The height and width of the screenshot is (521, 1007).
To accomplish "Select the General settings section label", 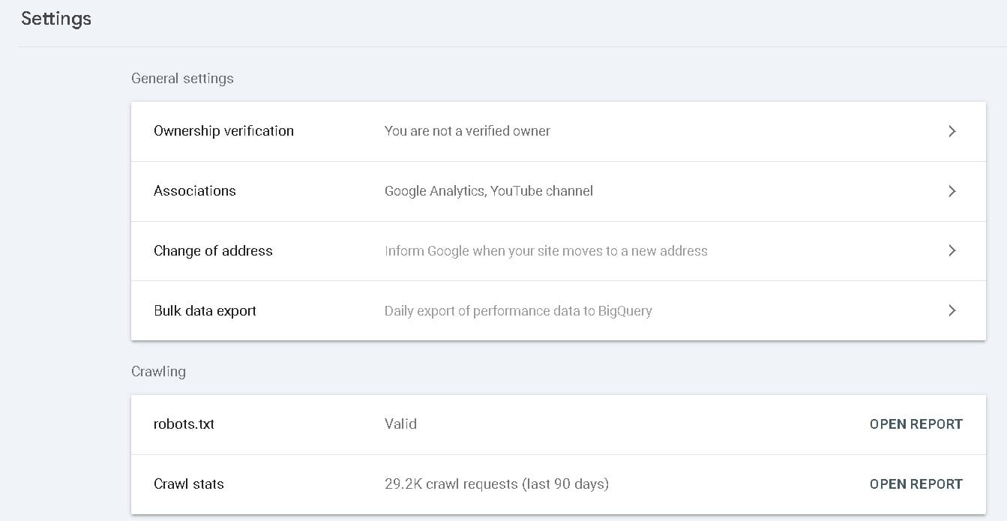I will tap(182, 78).
